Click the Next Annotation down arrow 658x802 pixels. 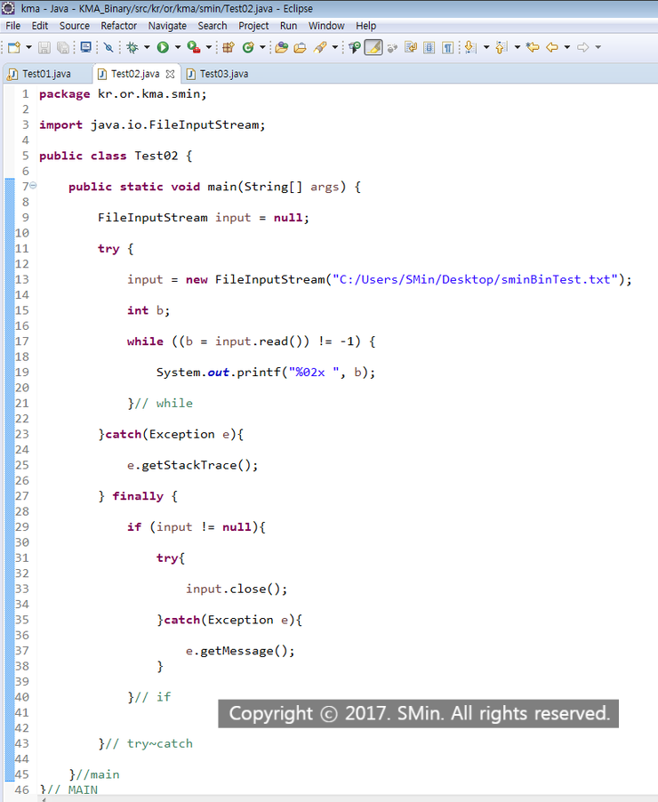coord(471,47)
